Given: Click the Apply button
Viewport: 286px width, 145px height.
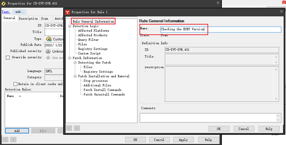Looking at the screenshot, I should (x=183, y=140).
